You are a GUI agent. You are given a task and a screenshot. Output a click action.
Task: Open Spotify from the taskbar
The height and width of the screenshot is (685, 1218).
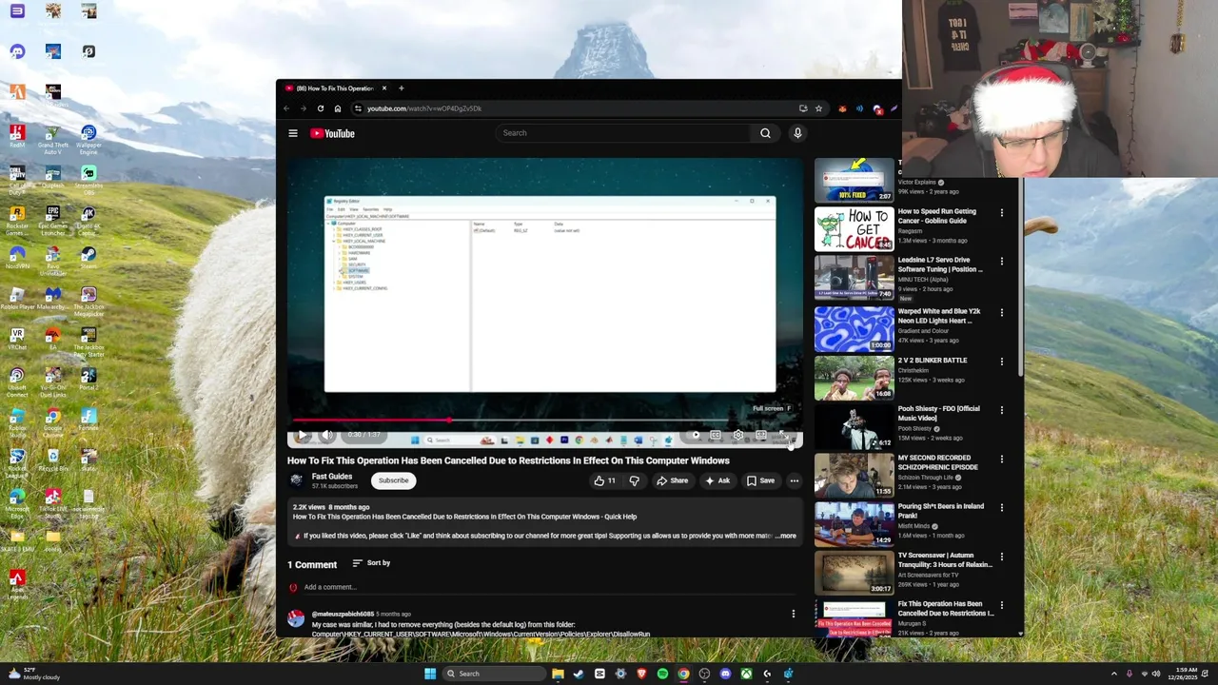pyautogui.click(x=662, y=674)
